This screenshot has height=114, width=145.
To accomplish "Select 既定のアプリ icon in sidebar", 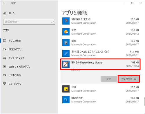I will coord(4,49).
